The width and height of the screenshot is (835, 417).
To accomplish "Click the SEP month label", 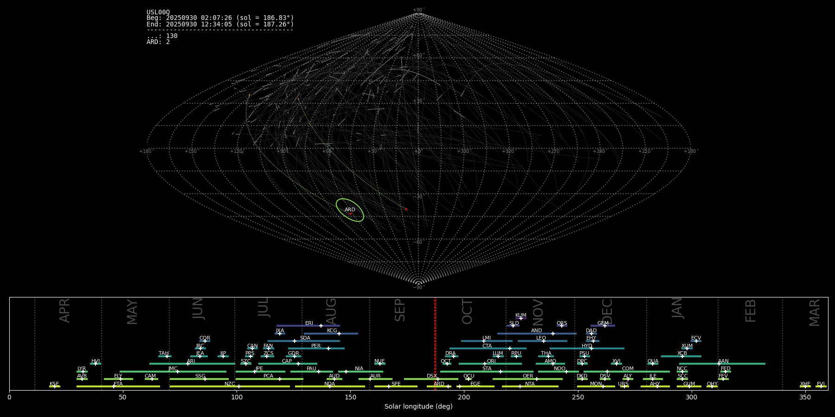I will (400, 310).
